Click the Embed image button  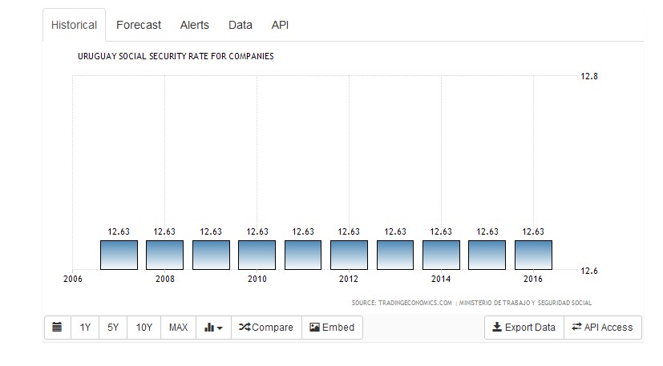pos(332,328)
